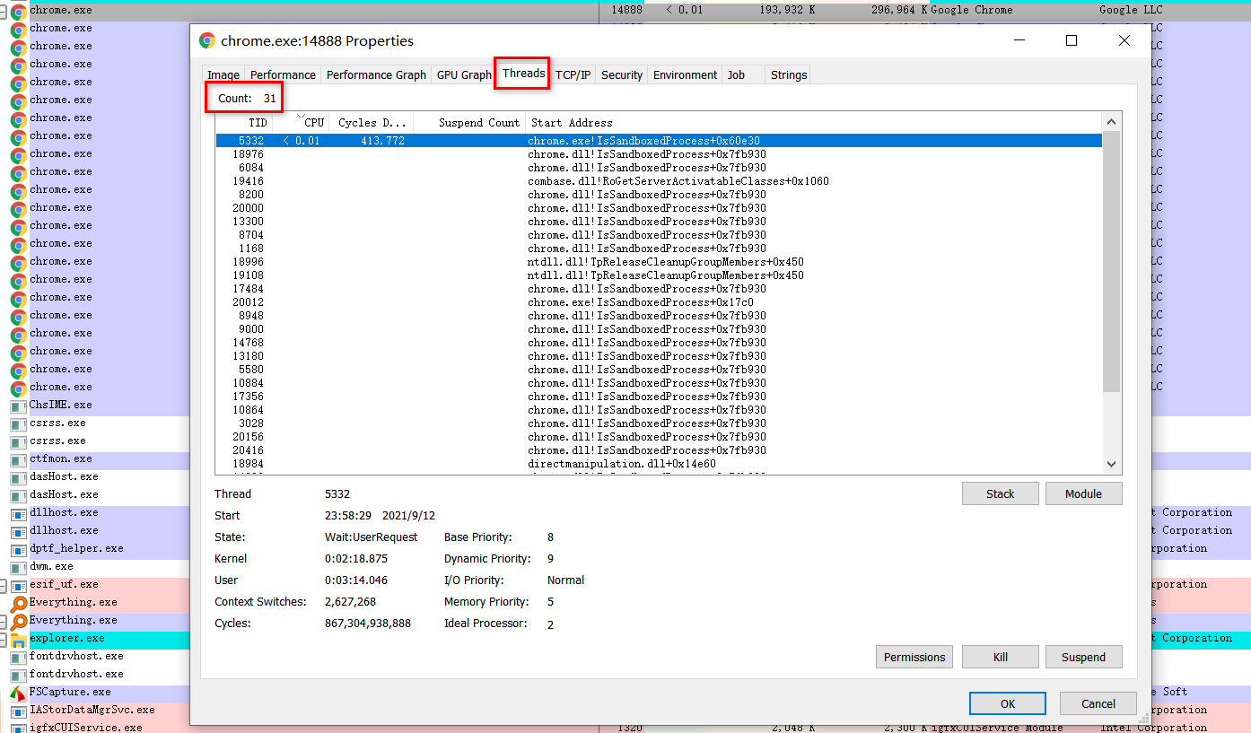
Task: Select the Threads tab
Action: point(523,74)
